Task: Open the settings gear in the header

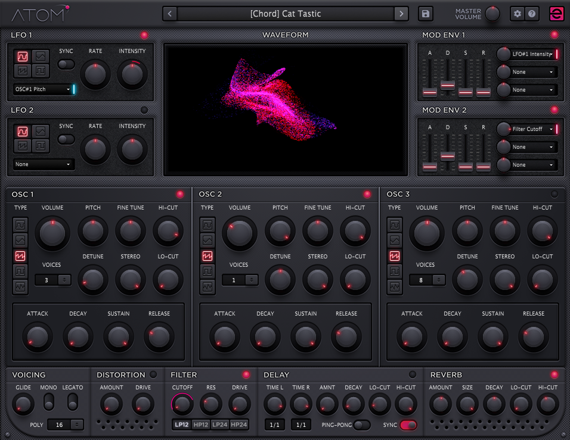Action: pos(518,14)
